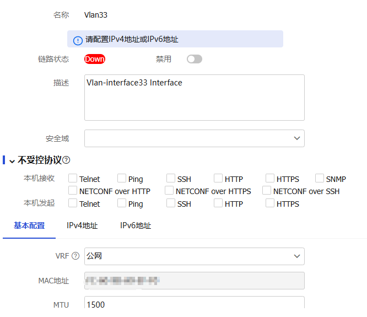Enable Telnet in the 本机接收 row
The width and height of the screenshot is (367, 317).
coord(73,179)
